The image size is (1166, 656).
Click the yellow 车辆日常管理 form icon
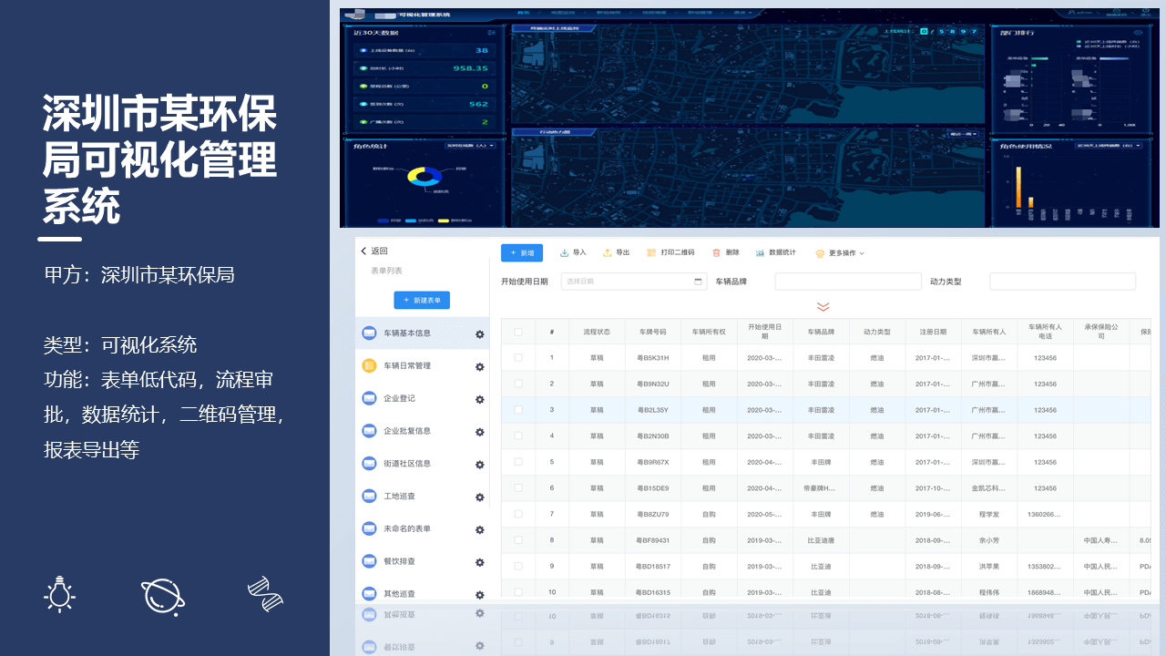(x=369, y=365)
